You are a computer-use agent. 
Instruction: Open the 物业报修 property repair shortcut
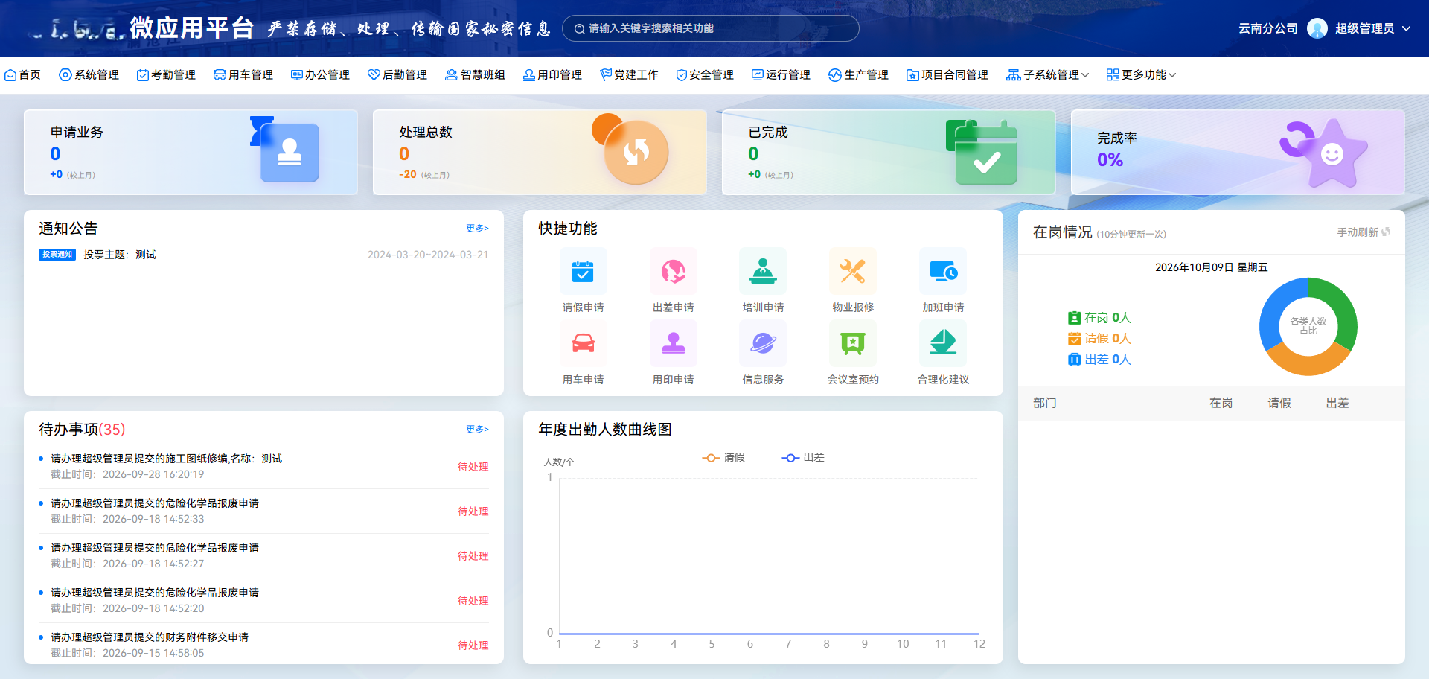click(x=853, y=281)
